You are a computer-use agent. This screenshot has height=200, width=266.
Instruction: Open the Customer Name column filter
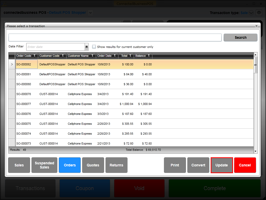[92, 56]
